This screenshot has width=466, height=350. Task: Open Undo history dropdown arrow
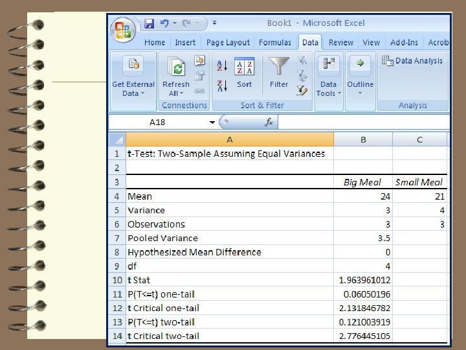(175, 23)
